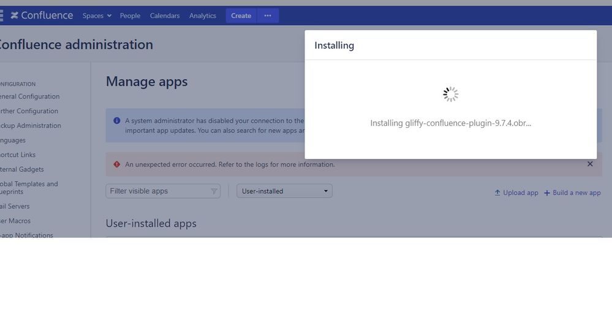
Task: Open Calendars from the header
Action: (x=165, y=15)
